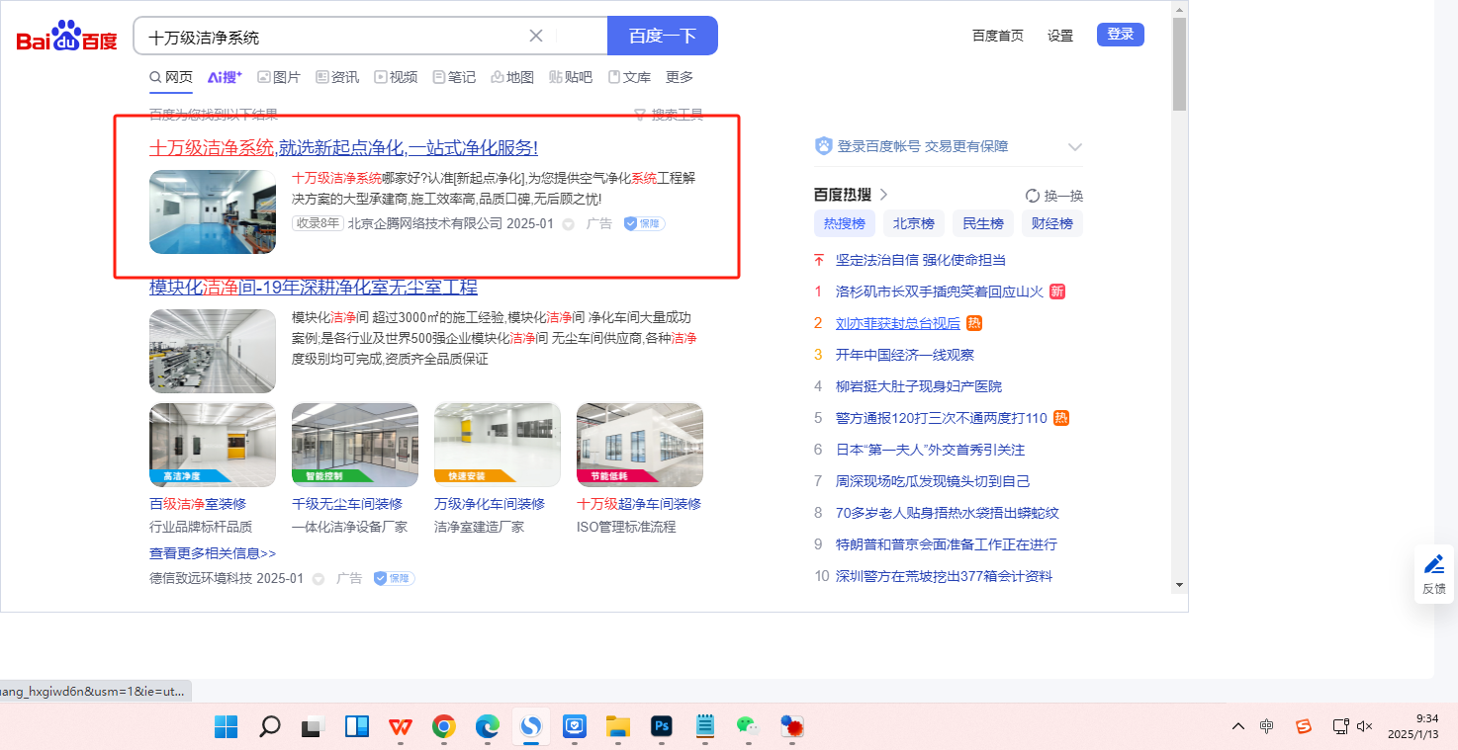Click the Sogou input method tray icon
The width and height of the screenshot is (1458, 750).
tap(1304, 726)
